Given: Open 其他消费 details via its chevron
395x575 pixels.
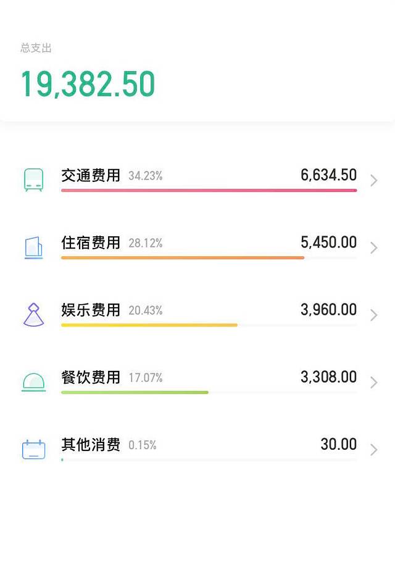Looking at the screenshot, I should [x=373, y=450].
